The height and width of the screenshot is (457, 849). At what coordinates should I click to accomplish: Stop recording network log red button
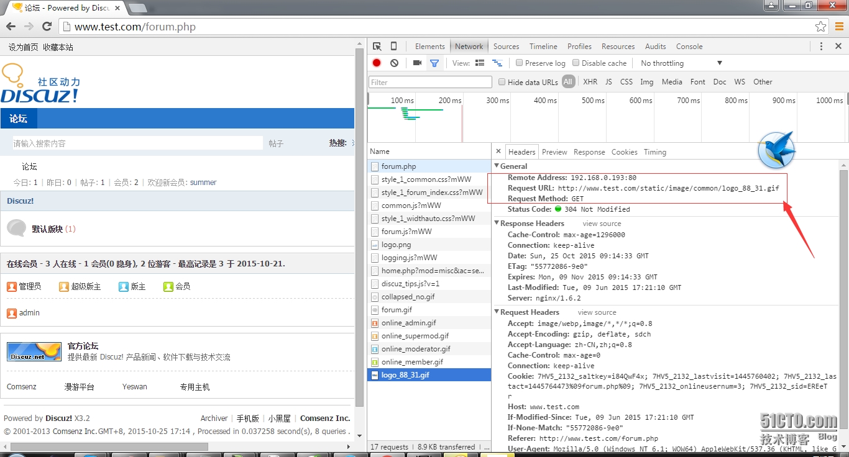[x=377, y=63]
